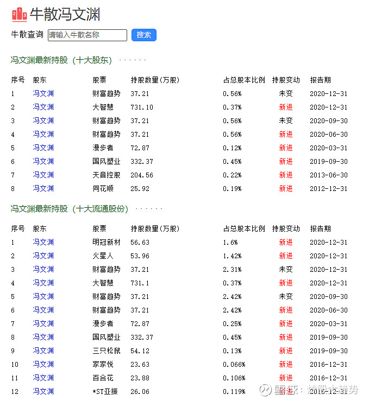The height and width of the screenshot is (401, 369).
Task: Click 新进 status in 天音控股 row
Action: coord(286,175)
